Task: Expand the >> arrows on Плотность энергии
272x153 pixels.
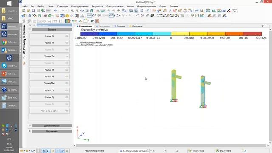Action: (x=67, y=110)
